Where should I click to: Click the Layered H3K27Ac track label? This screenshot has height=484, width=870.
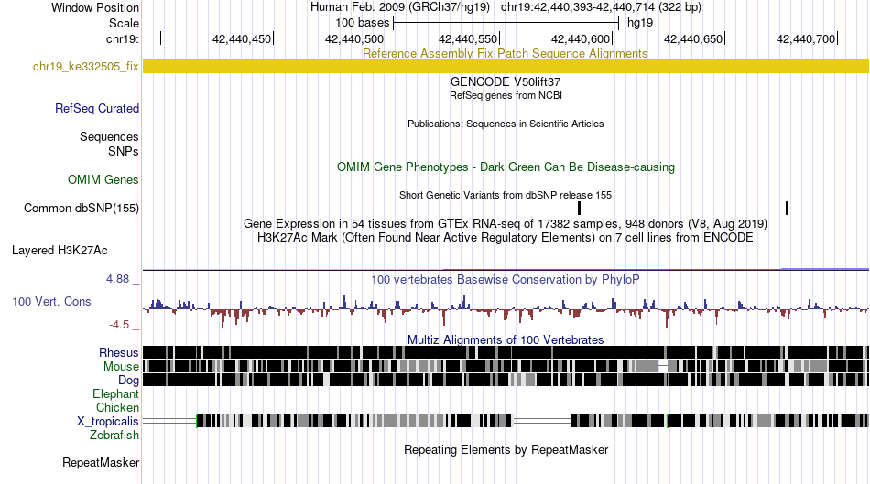click(60, 250)
